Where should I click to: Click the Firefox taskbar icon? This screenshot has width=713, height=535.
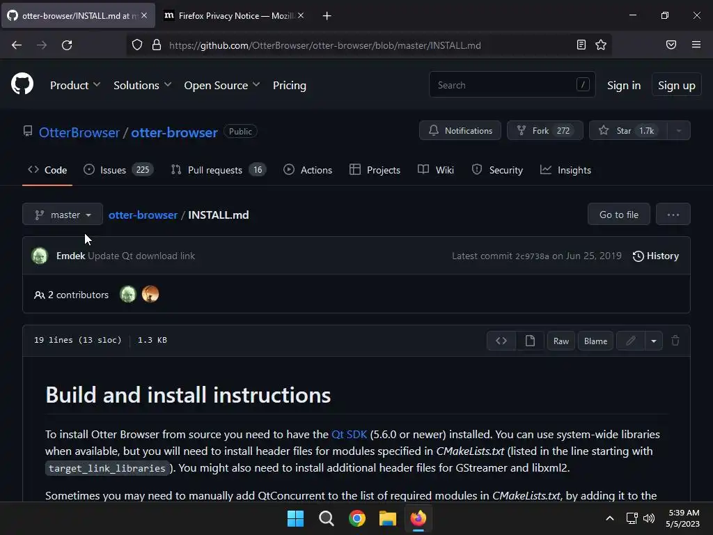(418, 518)
